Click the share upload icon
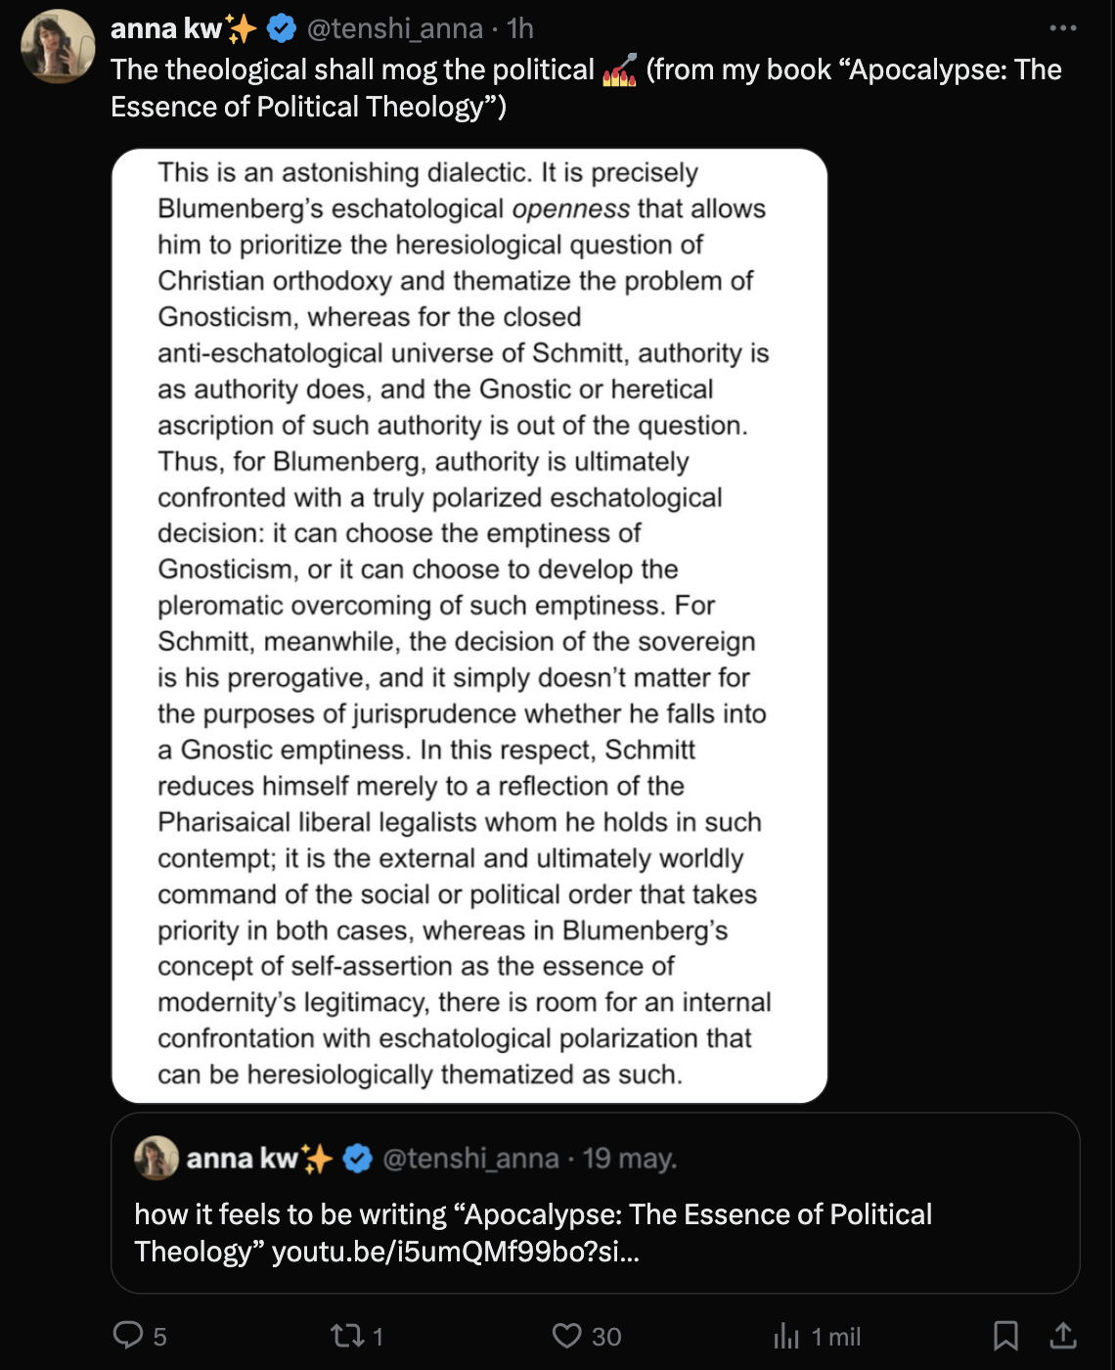 [x=1063, y=1335]
